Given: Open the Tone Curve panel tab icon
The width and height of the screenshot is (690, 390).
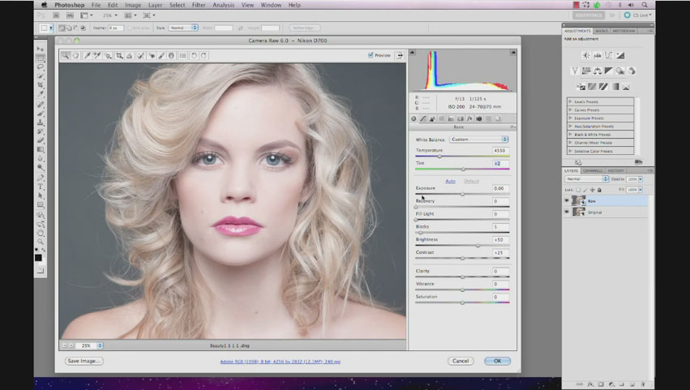Looking at the screenshot, I should pos(423,118).
